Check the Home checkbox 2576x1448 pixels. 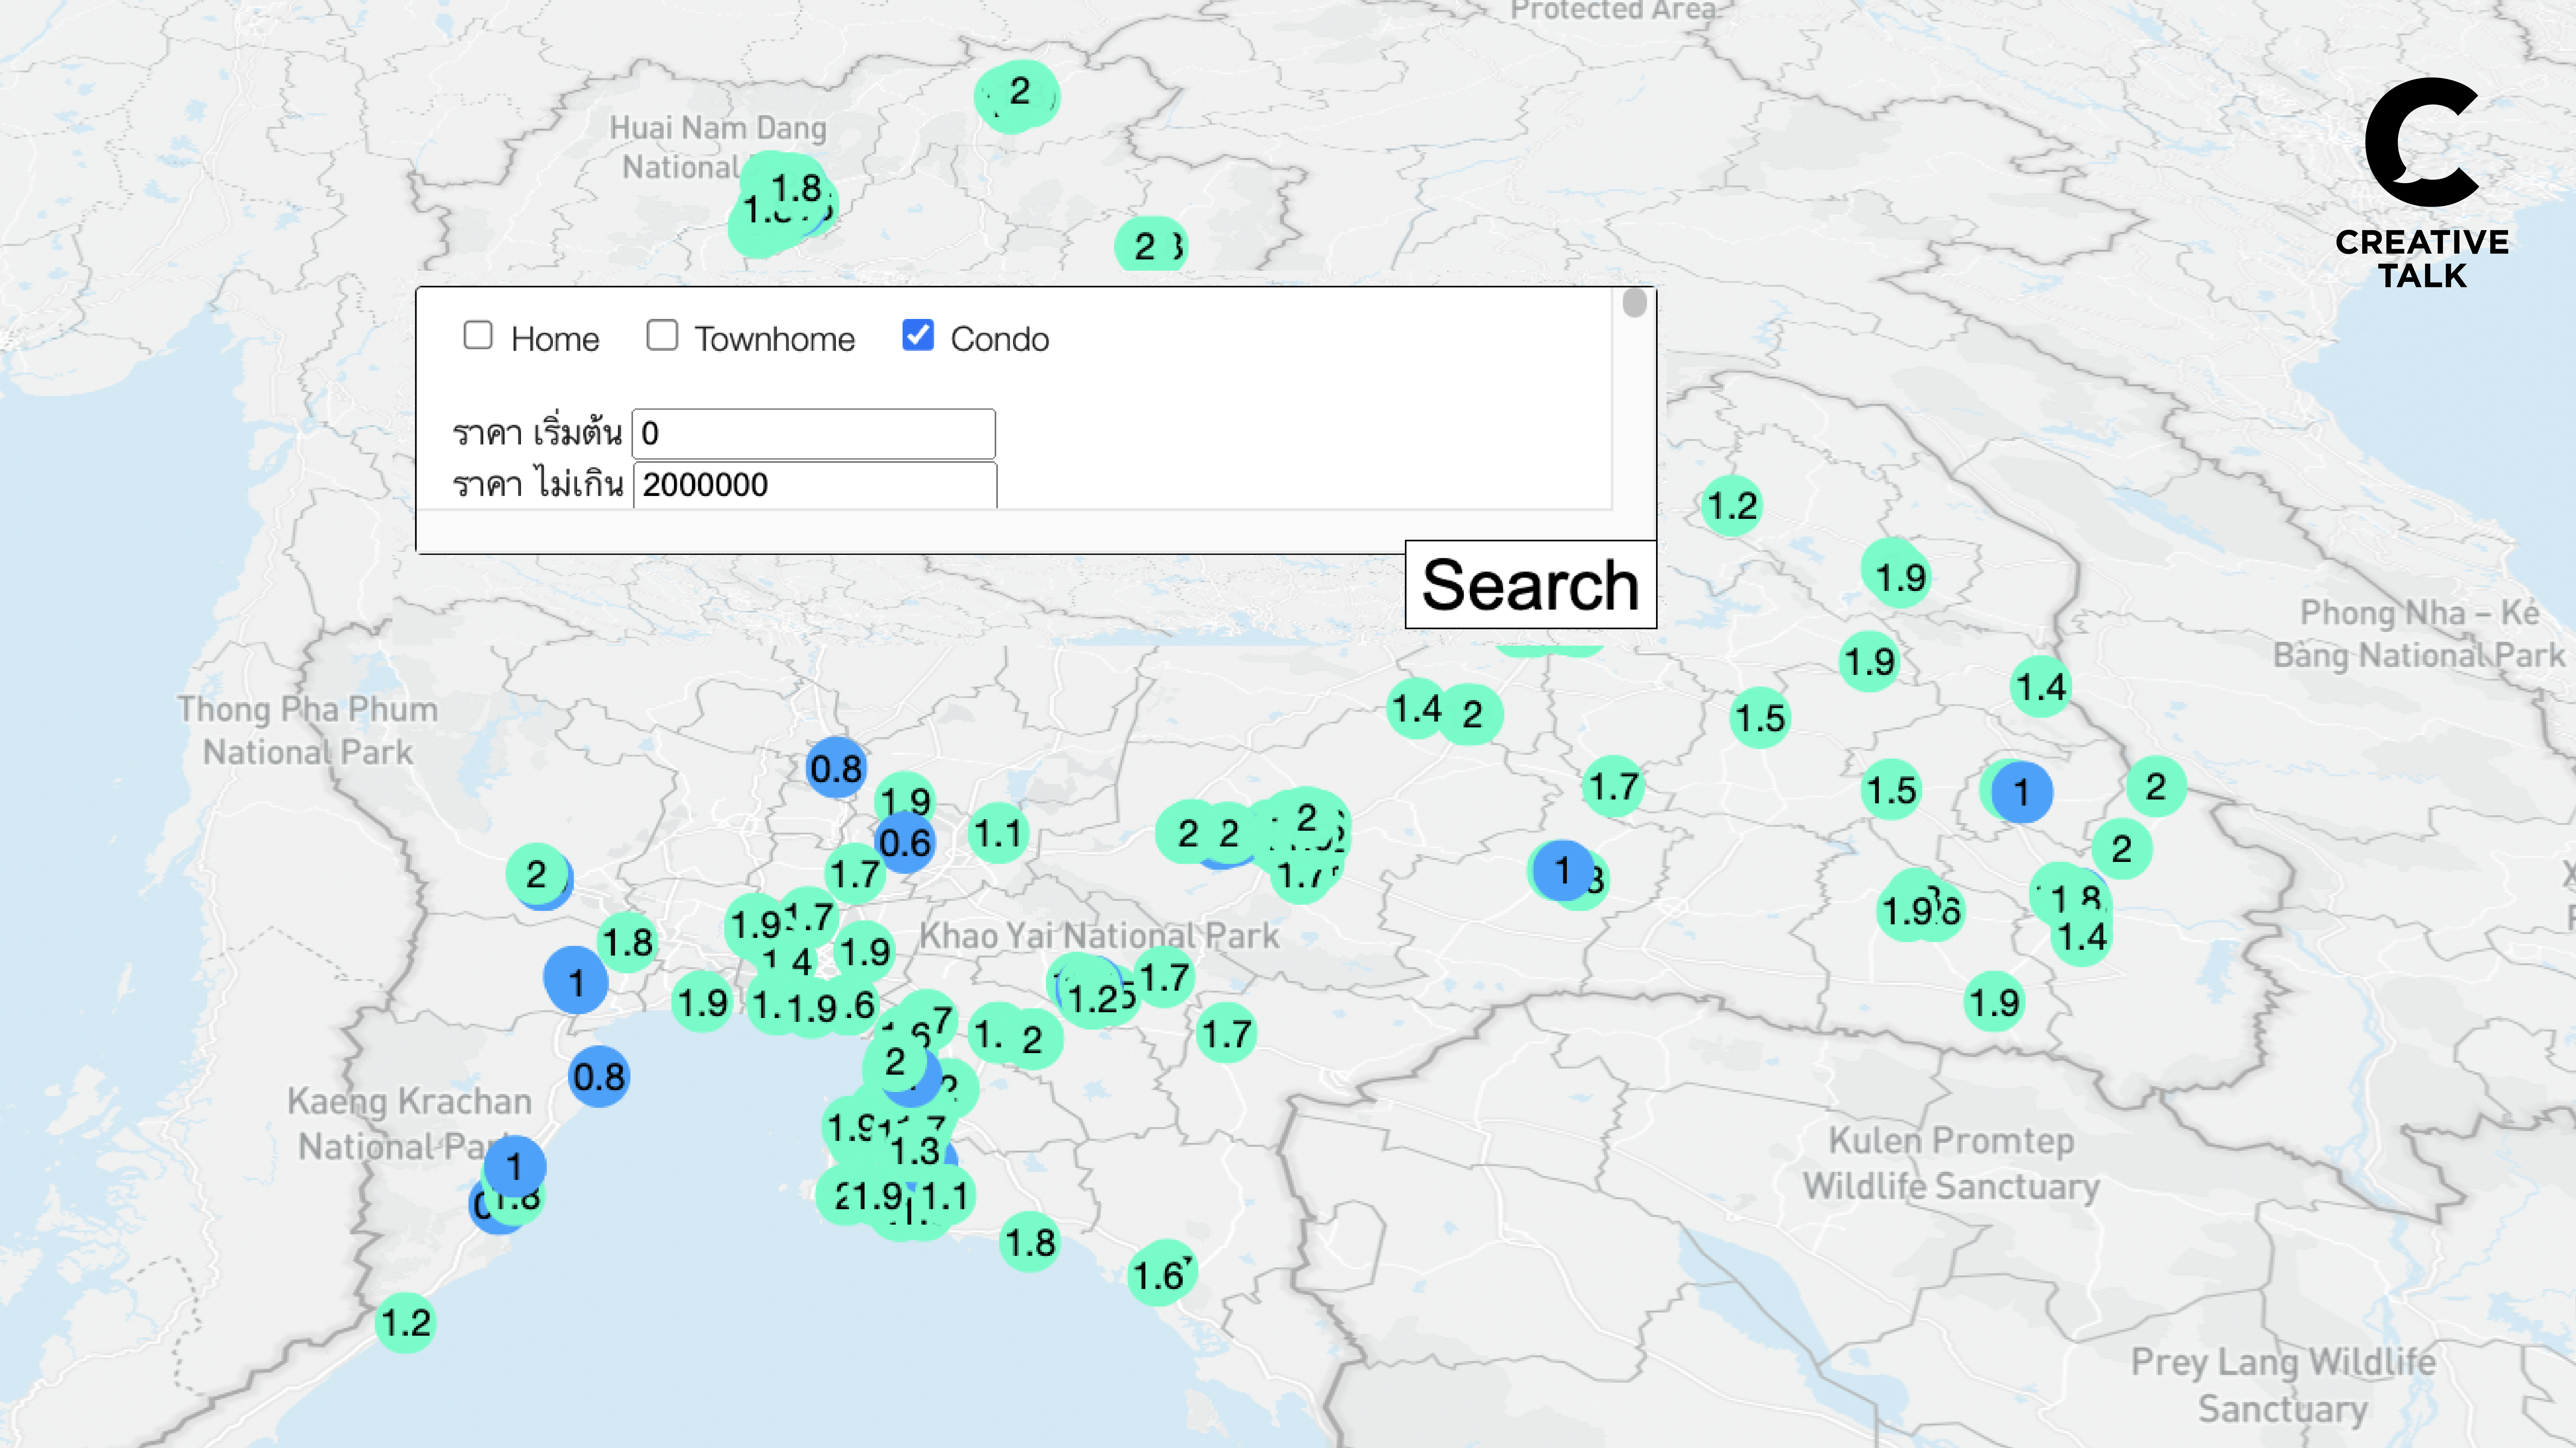point(478,336)
